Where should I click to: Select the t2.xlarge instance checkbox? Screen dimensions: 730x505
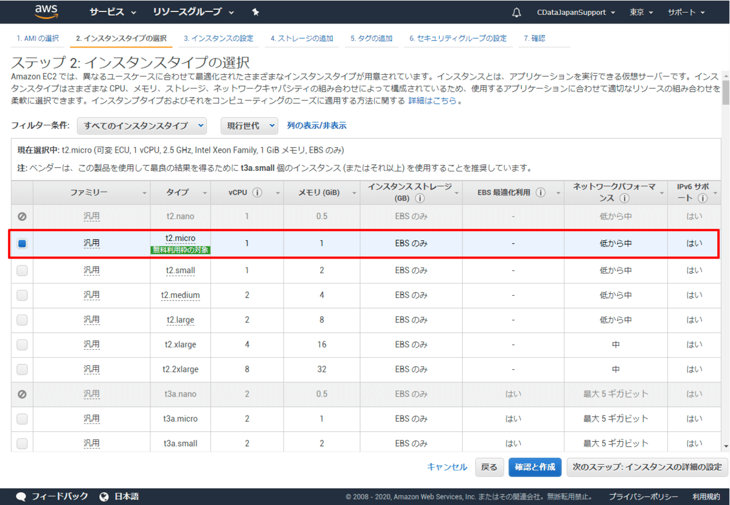22,344
